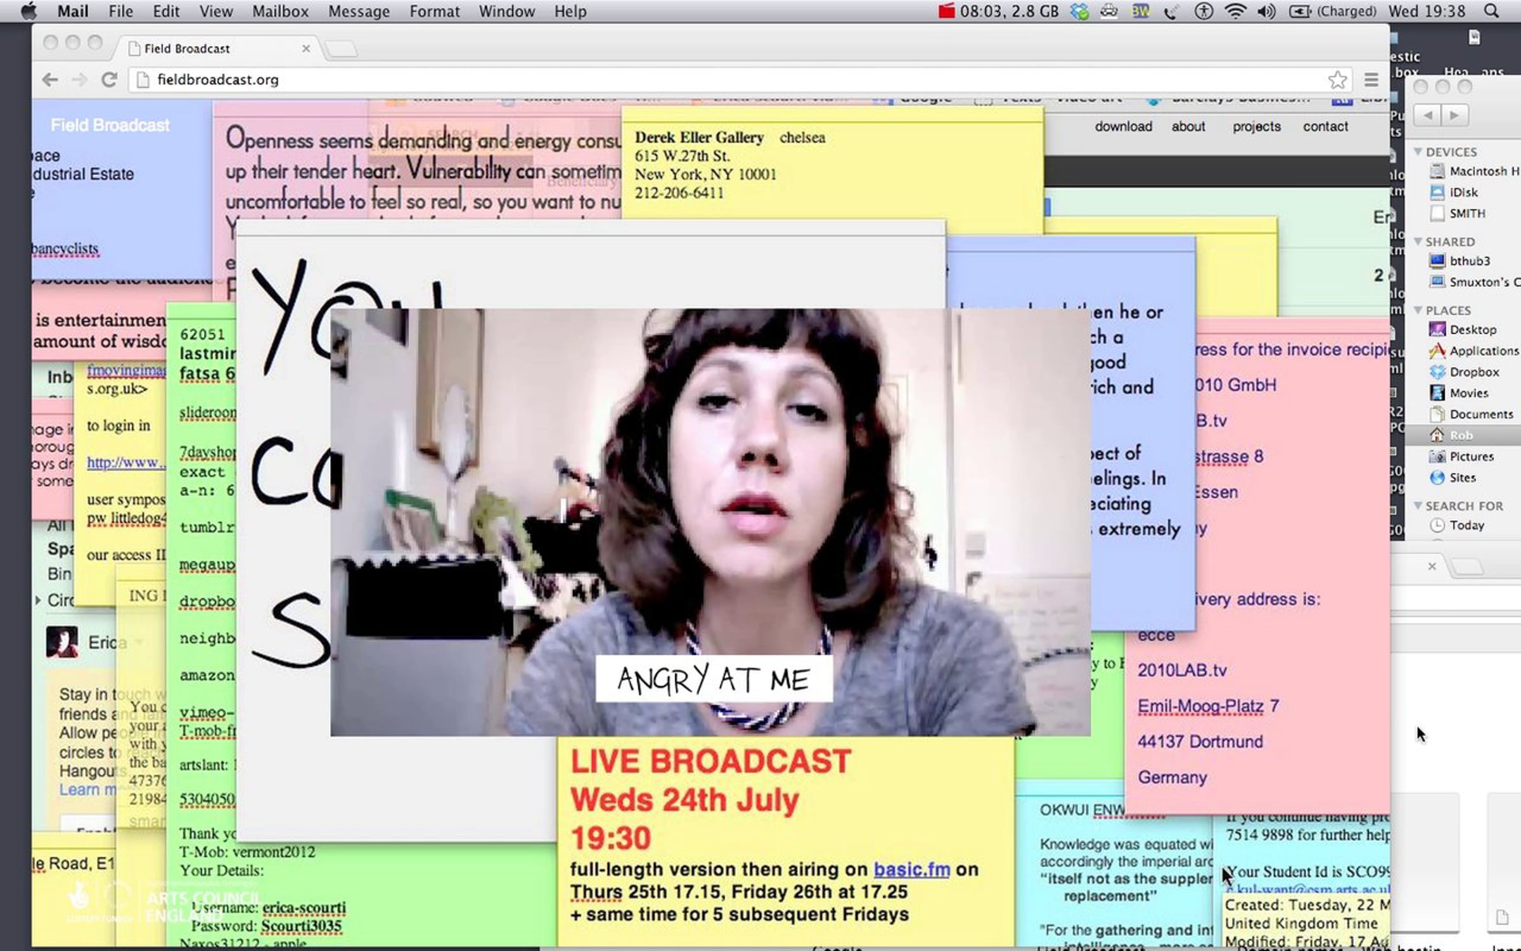
Task: Open the contact page link
Action: pos(1325,126)
